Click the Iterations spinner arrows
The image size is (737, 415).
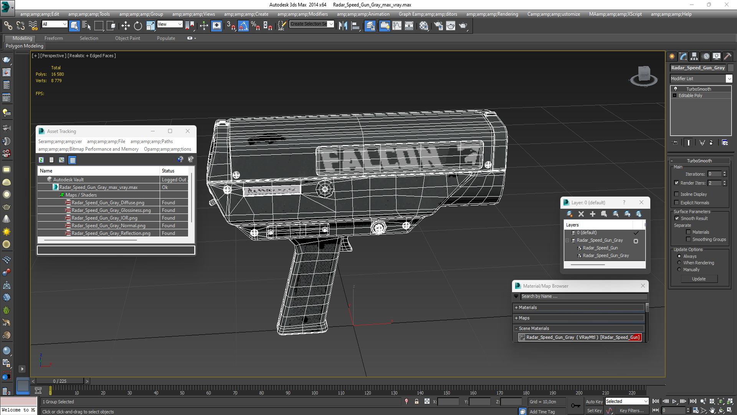coord(724,174)
